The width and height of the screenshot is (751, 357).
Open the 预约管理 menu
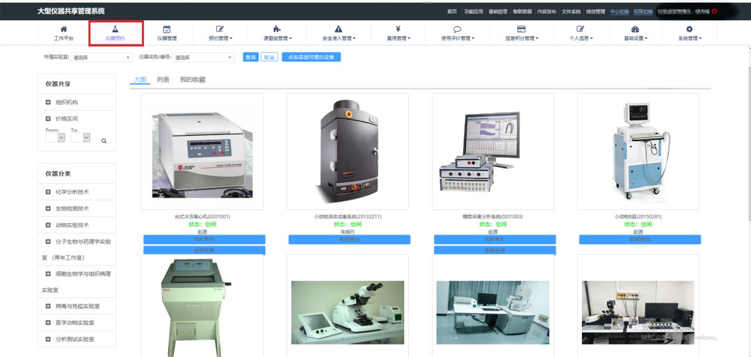click(x=220, y=33)
